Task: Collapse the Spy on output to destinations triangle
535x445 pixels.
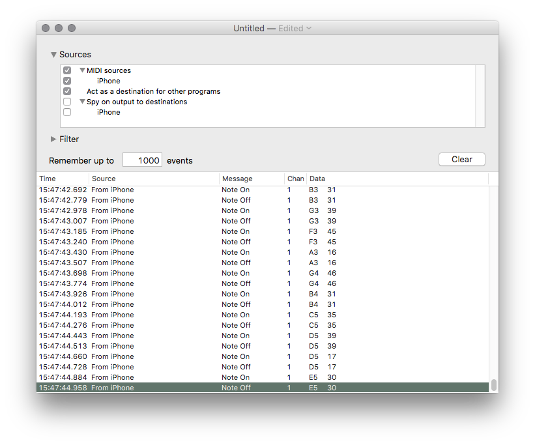Action: [82, 102]
